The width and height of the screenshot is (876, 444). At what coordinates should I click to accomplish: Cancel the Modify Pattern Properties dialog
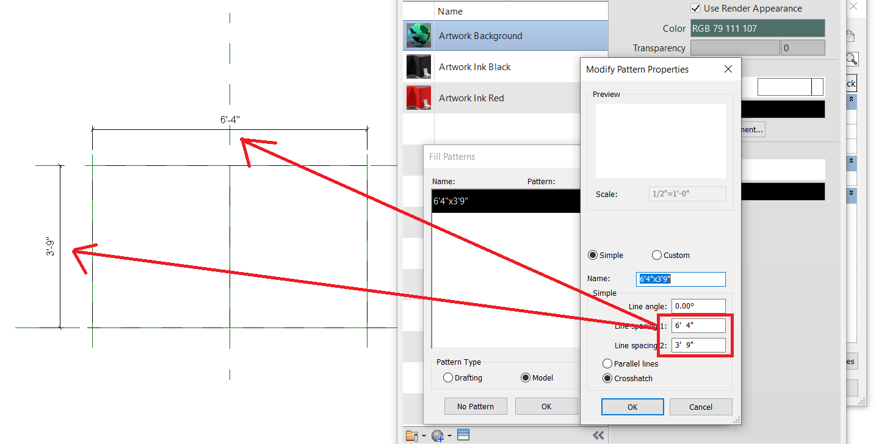pos(701,407)
